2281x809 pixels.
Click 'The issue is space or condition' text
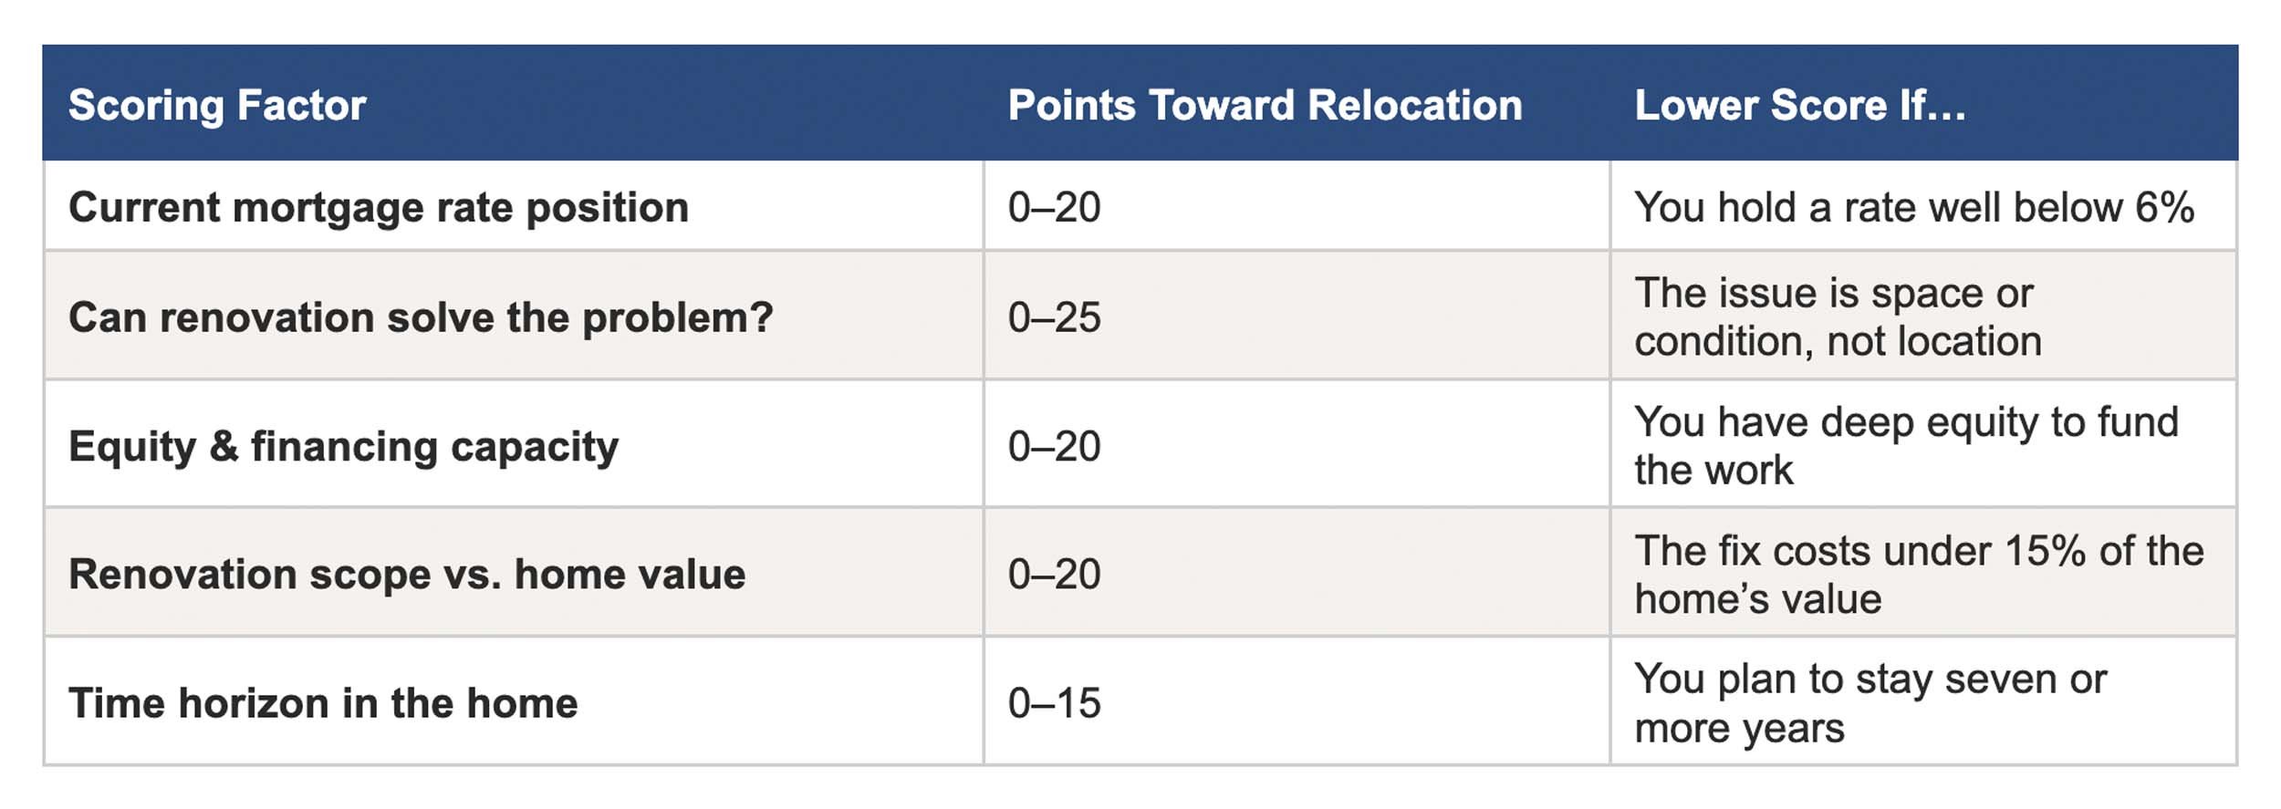pos(1838,316)
